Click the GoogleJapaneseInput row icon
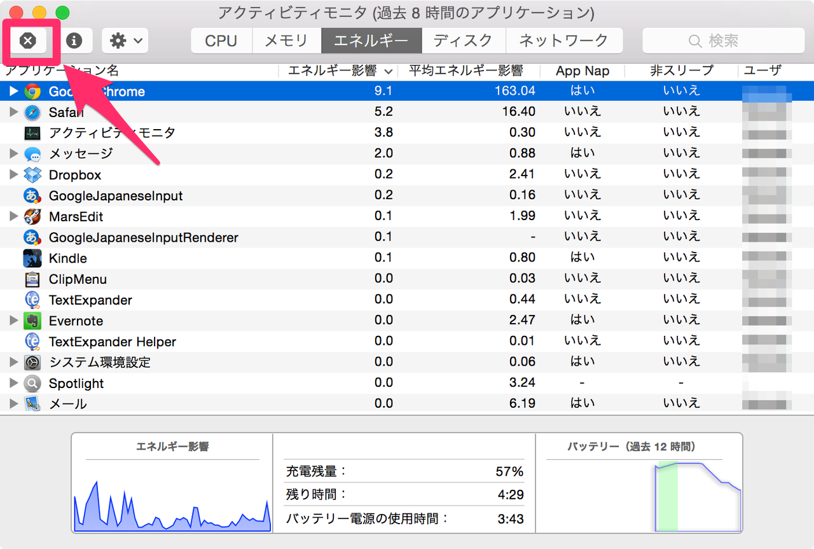The width and height of the screenshot is (814, 549). pos(32,195)
